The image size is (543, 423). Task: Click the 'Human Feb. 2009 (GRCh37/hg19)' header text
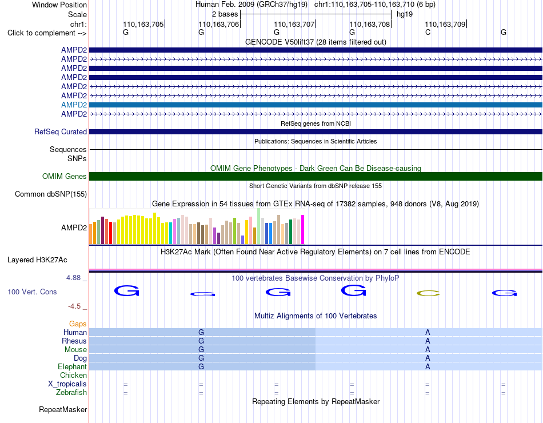point(251,5)
